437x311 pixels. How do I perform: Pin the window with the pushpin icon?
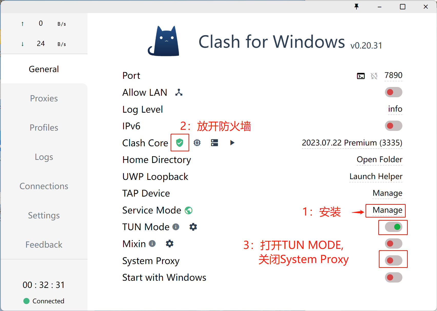point(356,7)
